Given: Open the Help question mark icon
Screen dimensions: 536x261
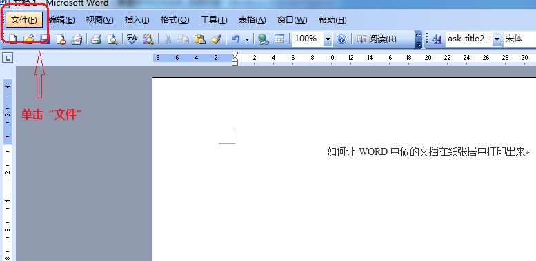Looking at the screenshot, I should (341, 39).
